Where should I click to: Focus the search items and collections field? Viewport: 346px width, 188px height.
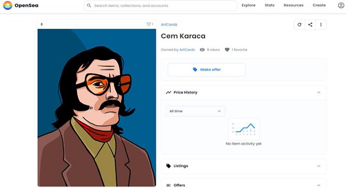coord(160,6)
